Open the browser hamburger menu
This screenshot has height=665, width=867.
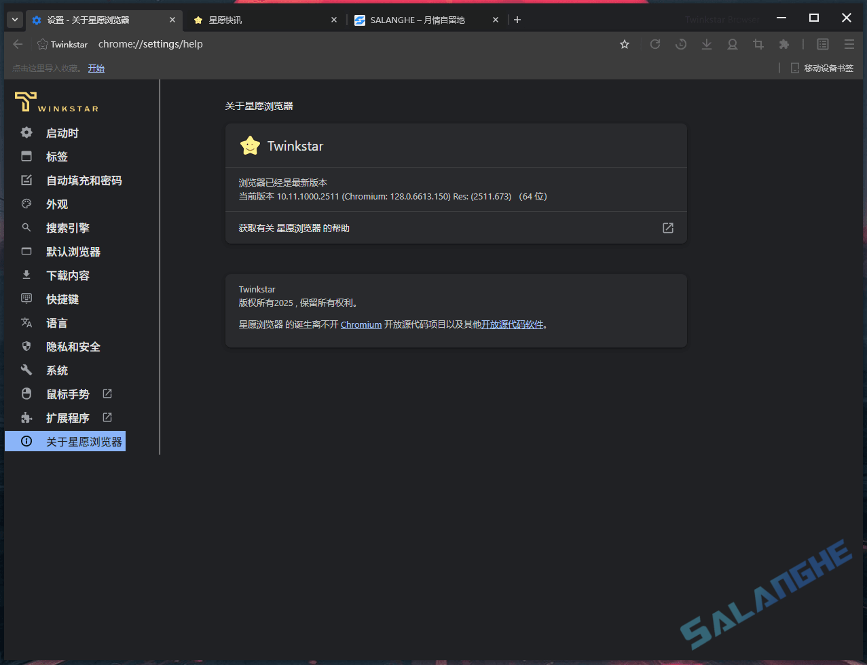(849, 43)
